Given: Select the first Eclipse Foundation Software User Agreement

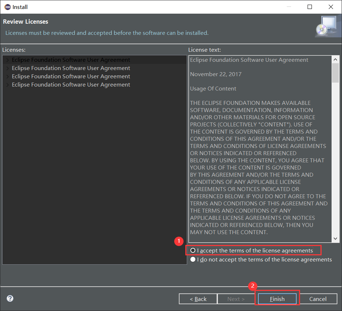Looking at the screenshot, I should click(71, 60).
